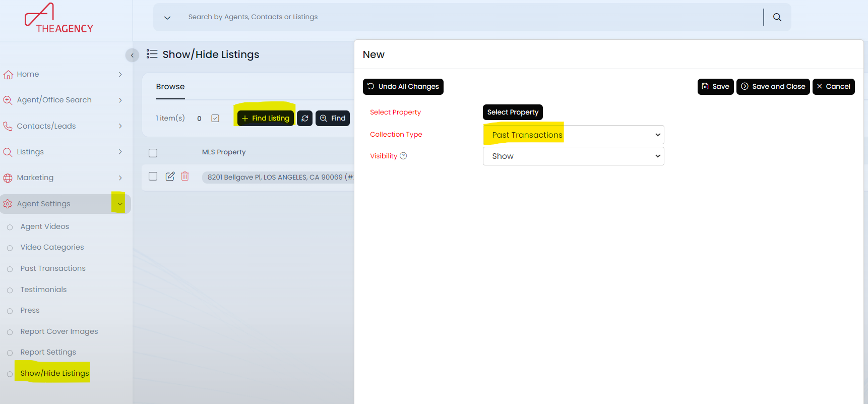868x404 pixels.
Task: Click the search magnifier icon in top bar
Action: coord(777,17)
